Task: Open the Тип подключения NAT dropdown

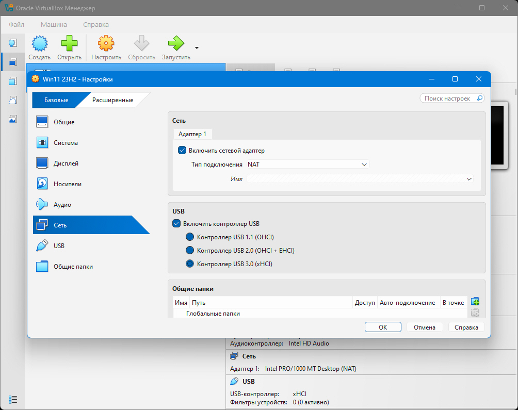Action: tap(308, 165)
